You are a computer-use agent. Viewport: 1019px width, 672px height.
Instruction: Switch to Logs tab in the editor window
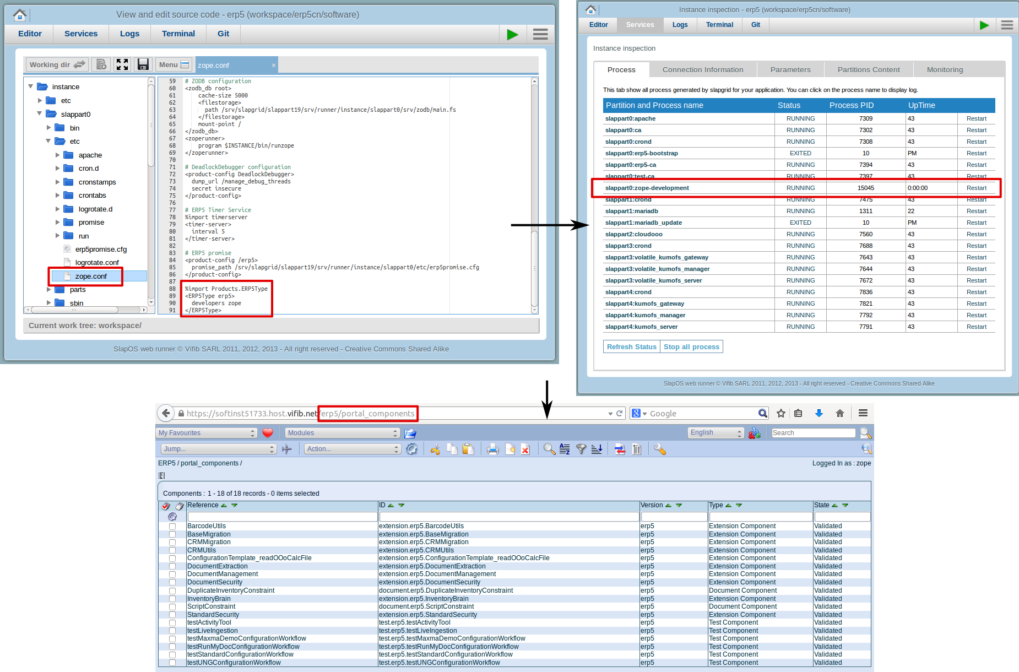pos(129,34)
